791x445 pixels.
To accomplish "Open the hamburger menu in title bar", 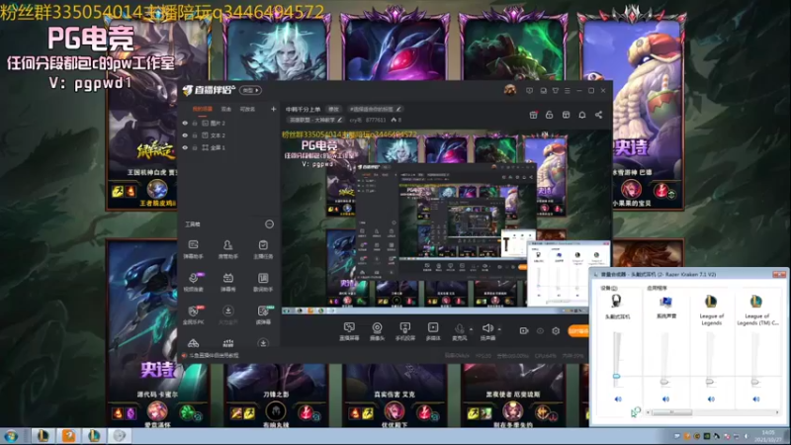I will tap(568, 91).
